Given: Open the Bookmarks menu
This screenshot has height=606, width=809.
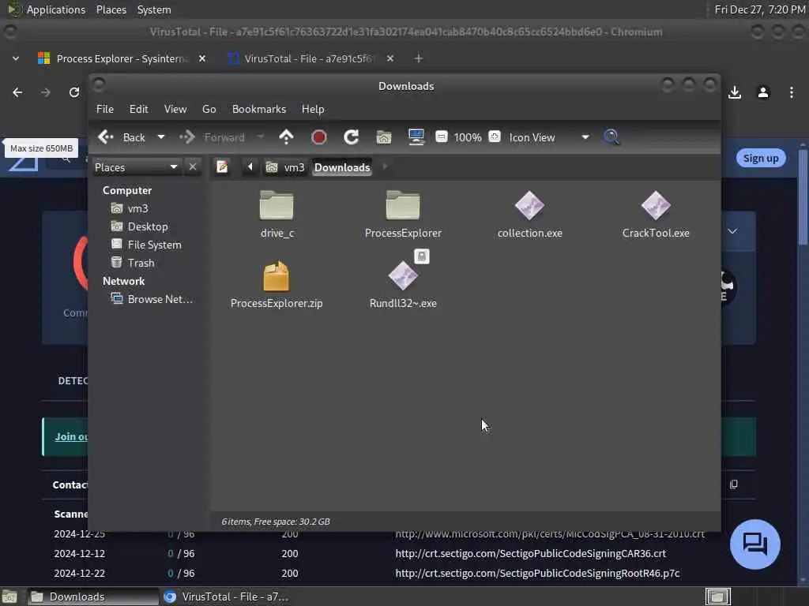Looking at the screenshot, I should click(x=259, y=109).
